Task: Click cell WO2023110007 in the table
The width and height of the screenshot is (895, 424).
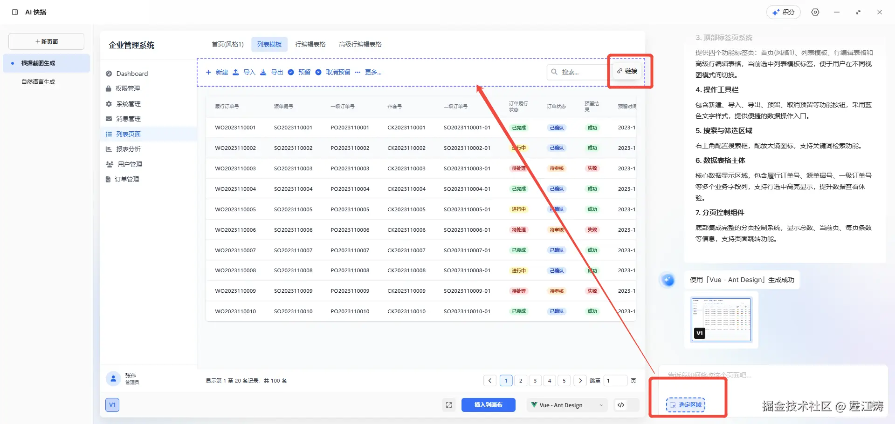Action: coord(235,250)
